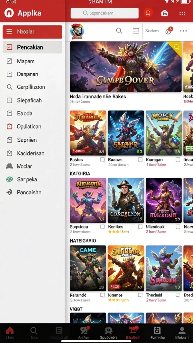Click the Opulatican sidebar icon
This screenshot has height=343, width=193.
pos(9,126)
